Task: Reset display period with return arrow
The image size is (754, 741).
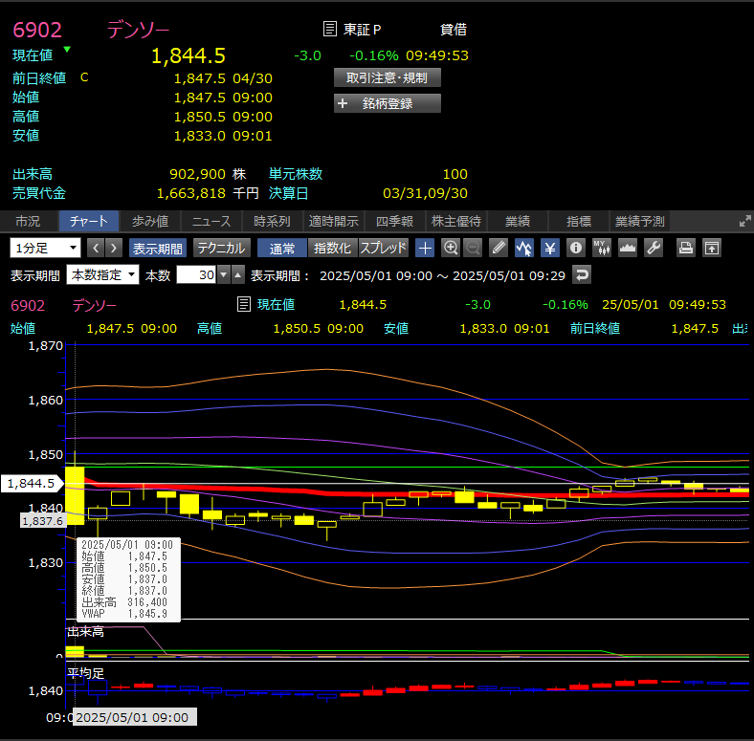Action: (582, 275)
